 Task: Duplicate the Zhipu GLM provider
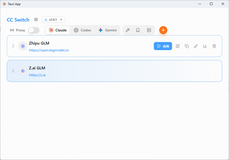(x=187, y=46)
